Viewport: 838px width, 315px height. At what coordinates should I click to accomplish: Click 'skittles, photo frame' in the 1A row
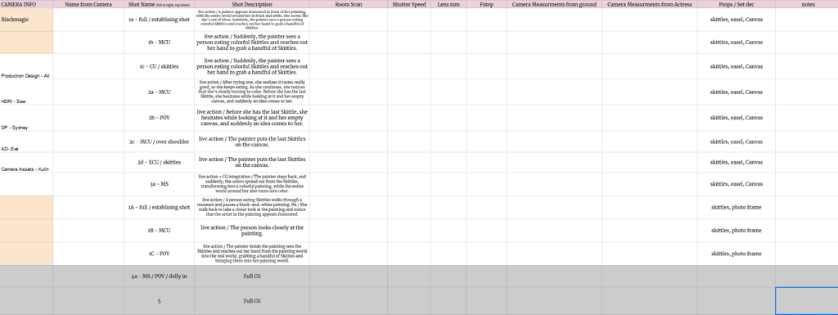(736, 207)
